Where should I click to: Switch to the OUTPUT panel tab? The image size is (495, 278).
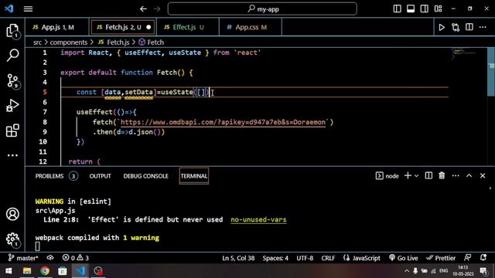point(100,176)
